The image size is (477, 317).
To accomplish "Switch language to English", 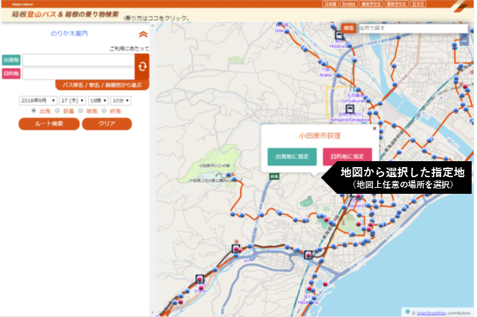I will pyautogui.click(x=348, y=4).
